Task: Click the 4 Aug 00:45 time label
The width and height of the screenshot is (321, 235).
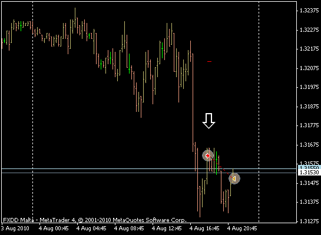Action: click(x=54, y=229)
